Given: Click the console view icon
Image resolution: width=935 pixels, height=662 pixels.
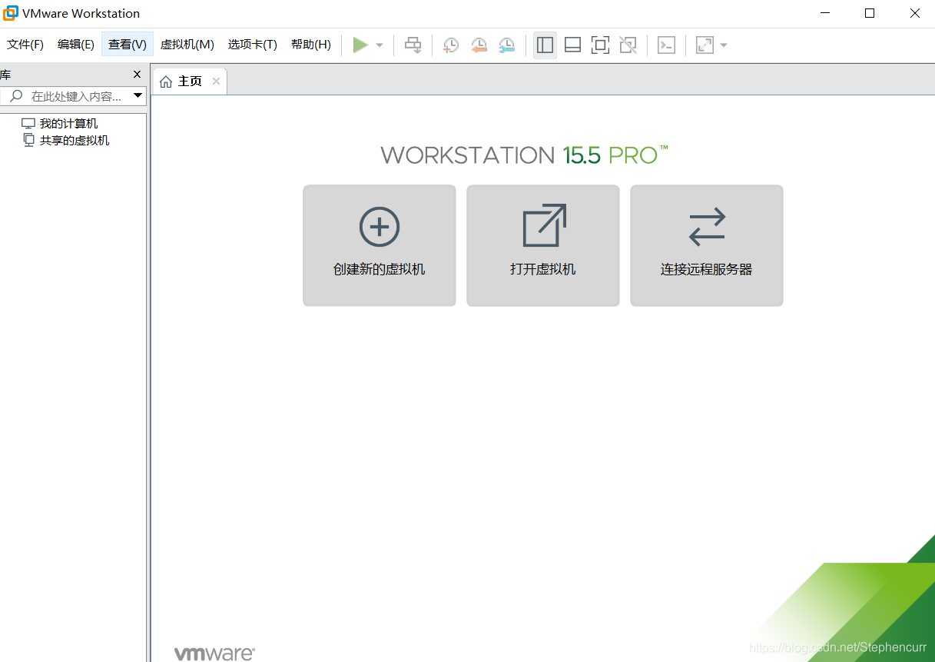Looking at the screenshot, I should pos(666,45).
